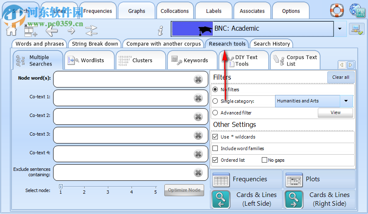
Task: Switch to the Graphs tab
Action: coord(136,11)
